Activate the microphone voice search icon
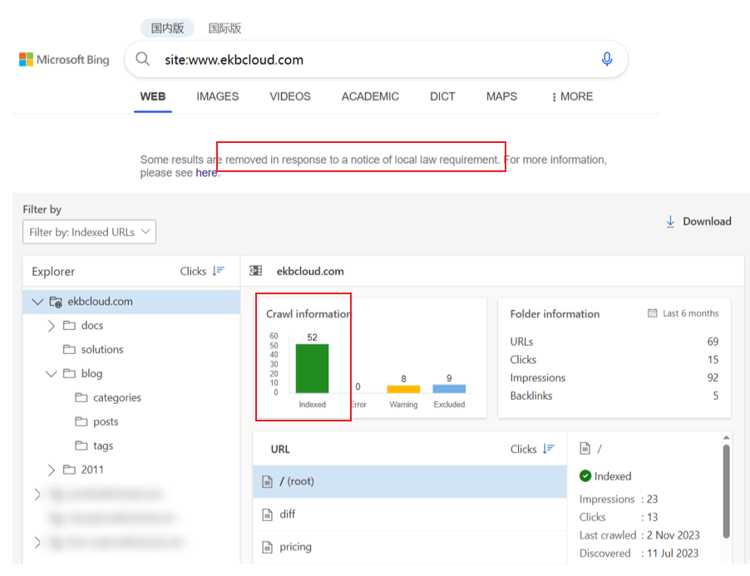 (x=606, y=59)
